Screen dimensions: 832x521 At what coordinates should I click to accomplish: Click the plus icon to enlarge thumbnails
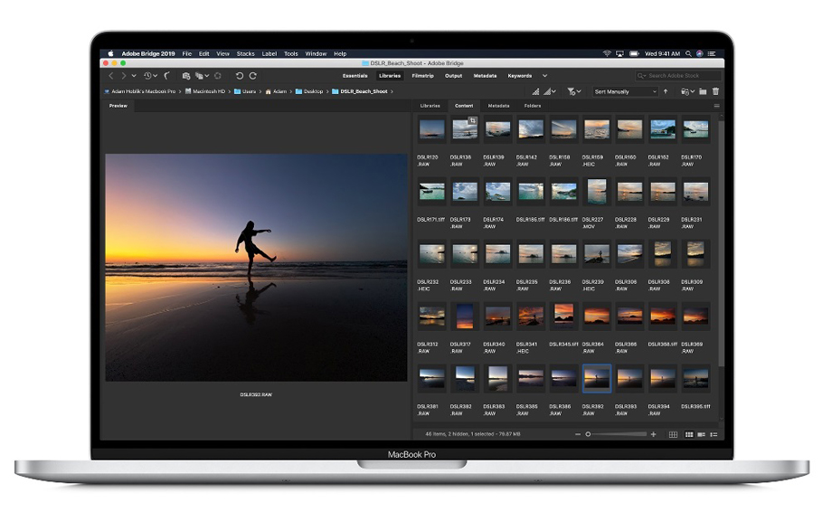pos(654,434)
